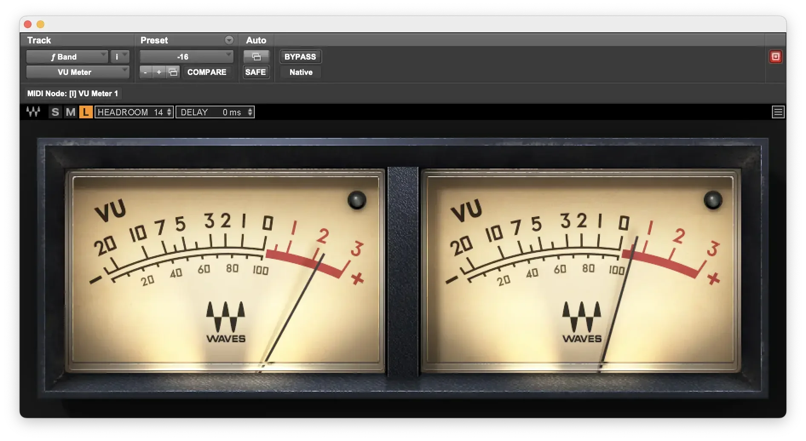Image resolution: width=806 pixels, height=441 pixels.
Task: Open the VU Meter plug-in selector dropdown
Action: 78,72
